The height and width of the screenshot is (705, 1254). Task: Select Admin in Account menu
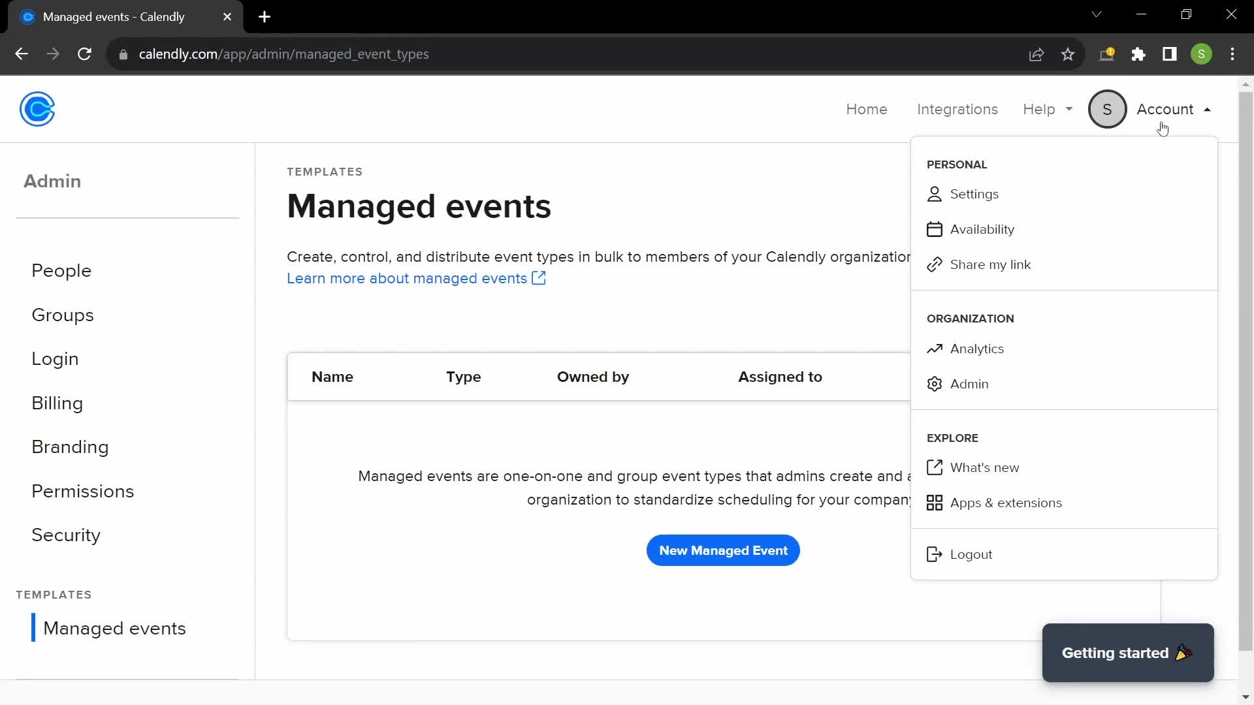point(1064,384)
